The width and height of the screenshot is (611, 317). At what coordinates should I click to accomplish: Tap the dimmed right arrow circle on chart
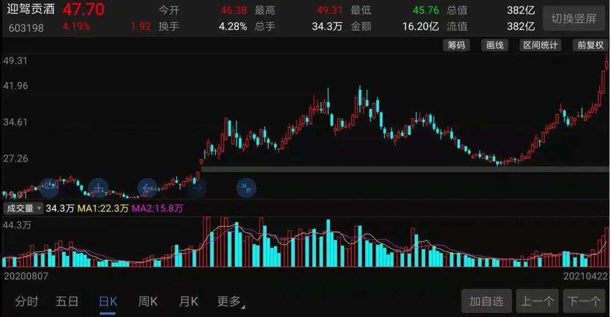[x=197, y=188]
